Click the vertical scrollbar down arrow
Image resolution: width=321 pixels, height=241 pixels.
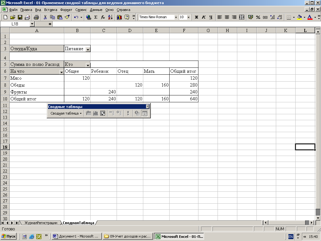tap(318, 218)
